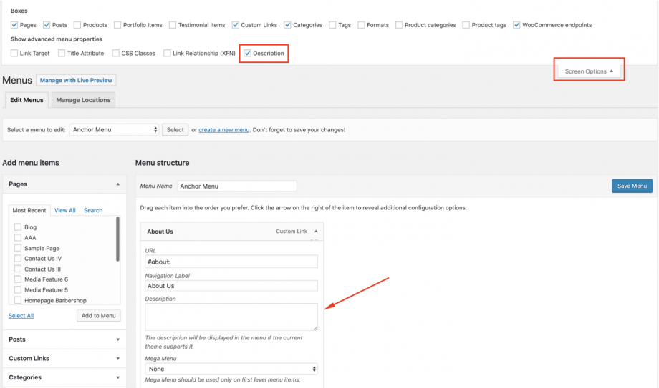659x388 pixels.
Task: Click the Save Menu button
Action: coord(632,186)
